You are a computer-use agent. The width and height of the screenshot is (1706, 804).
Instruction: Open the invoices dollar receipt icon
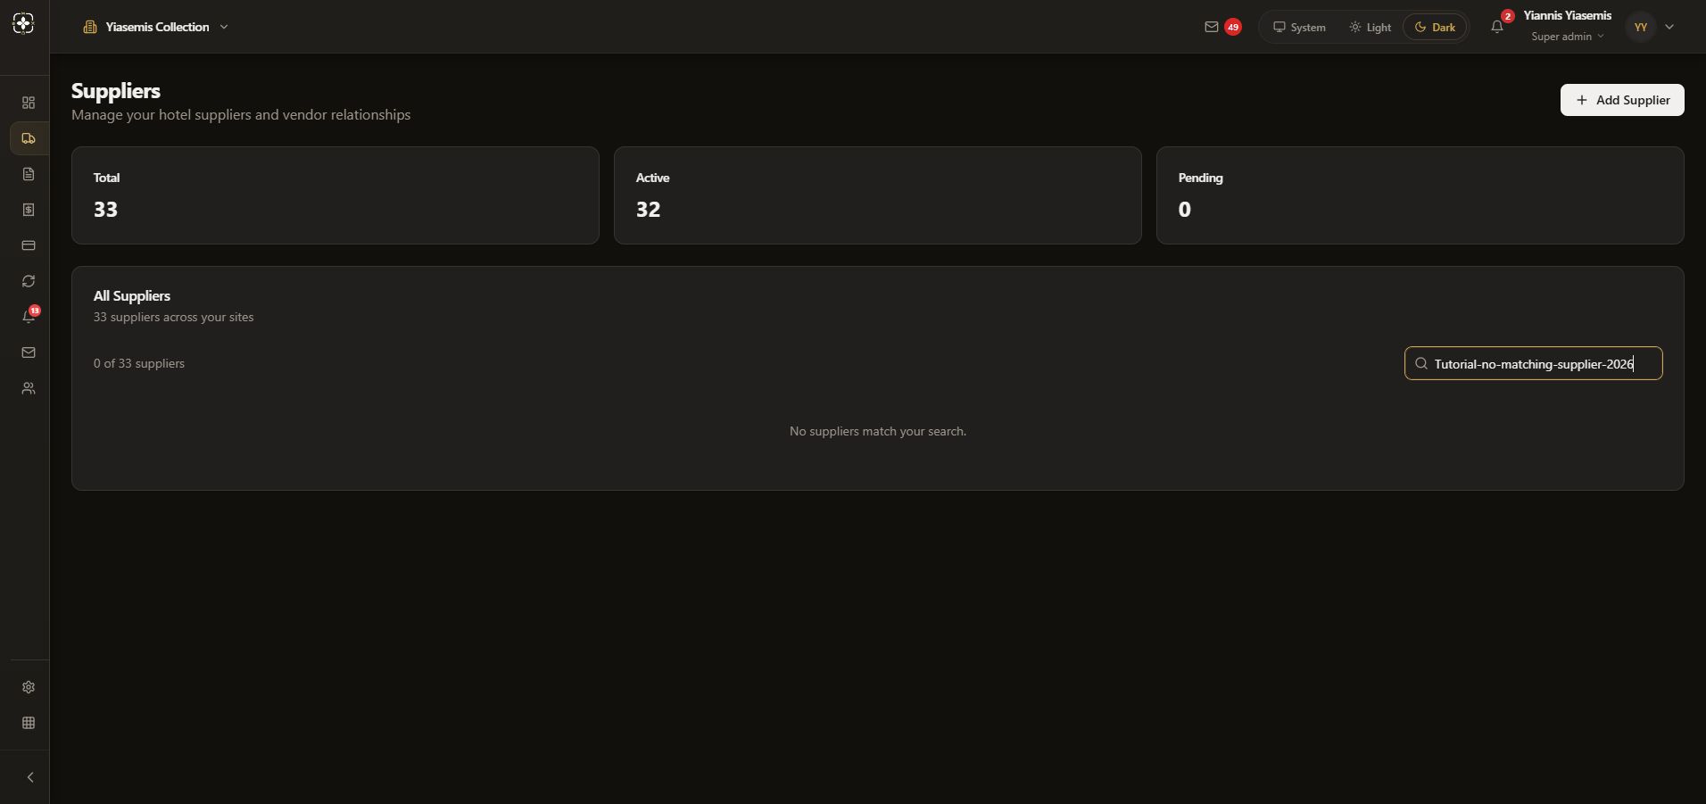pos(29,210)
